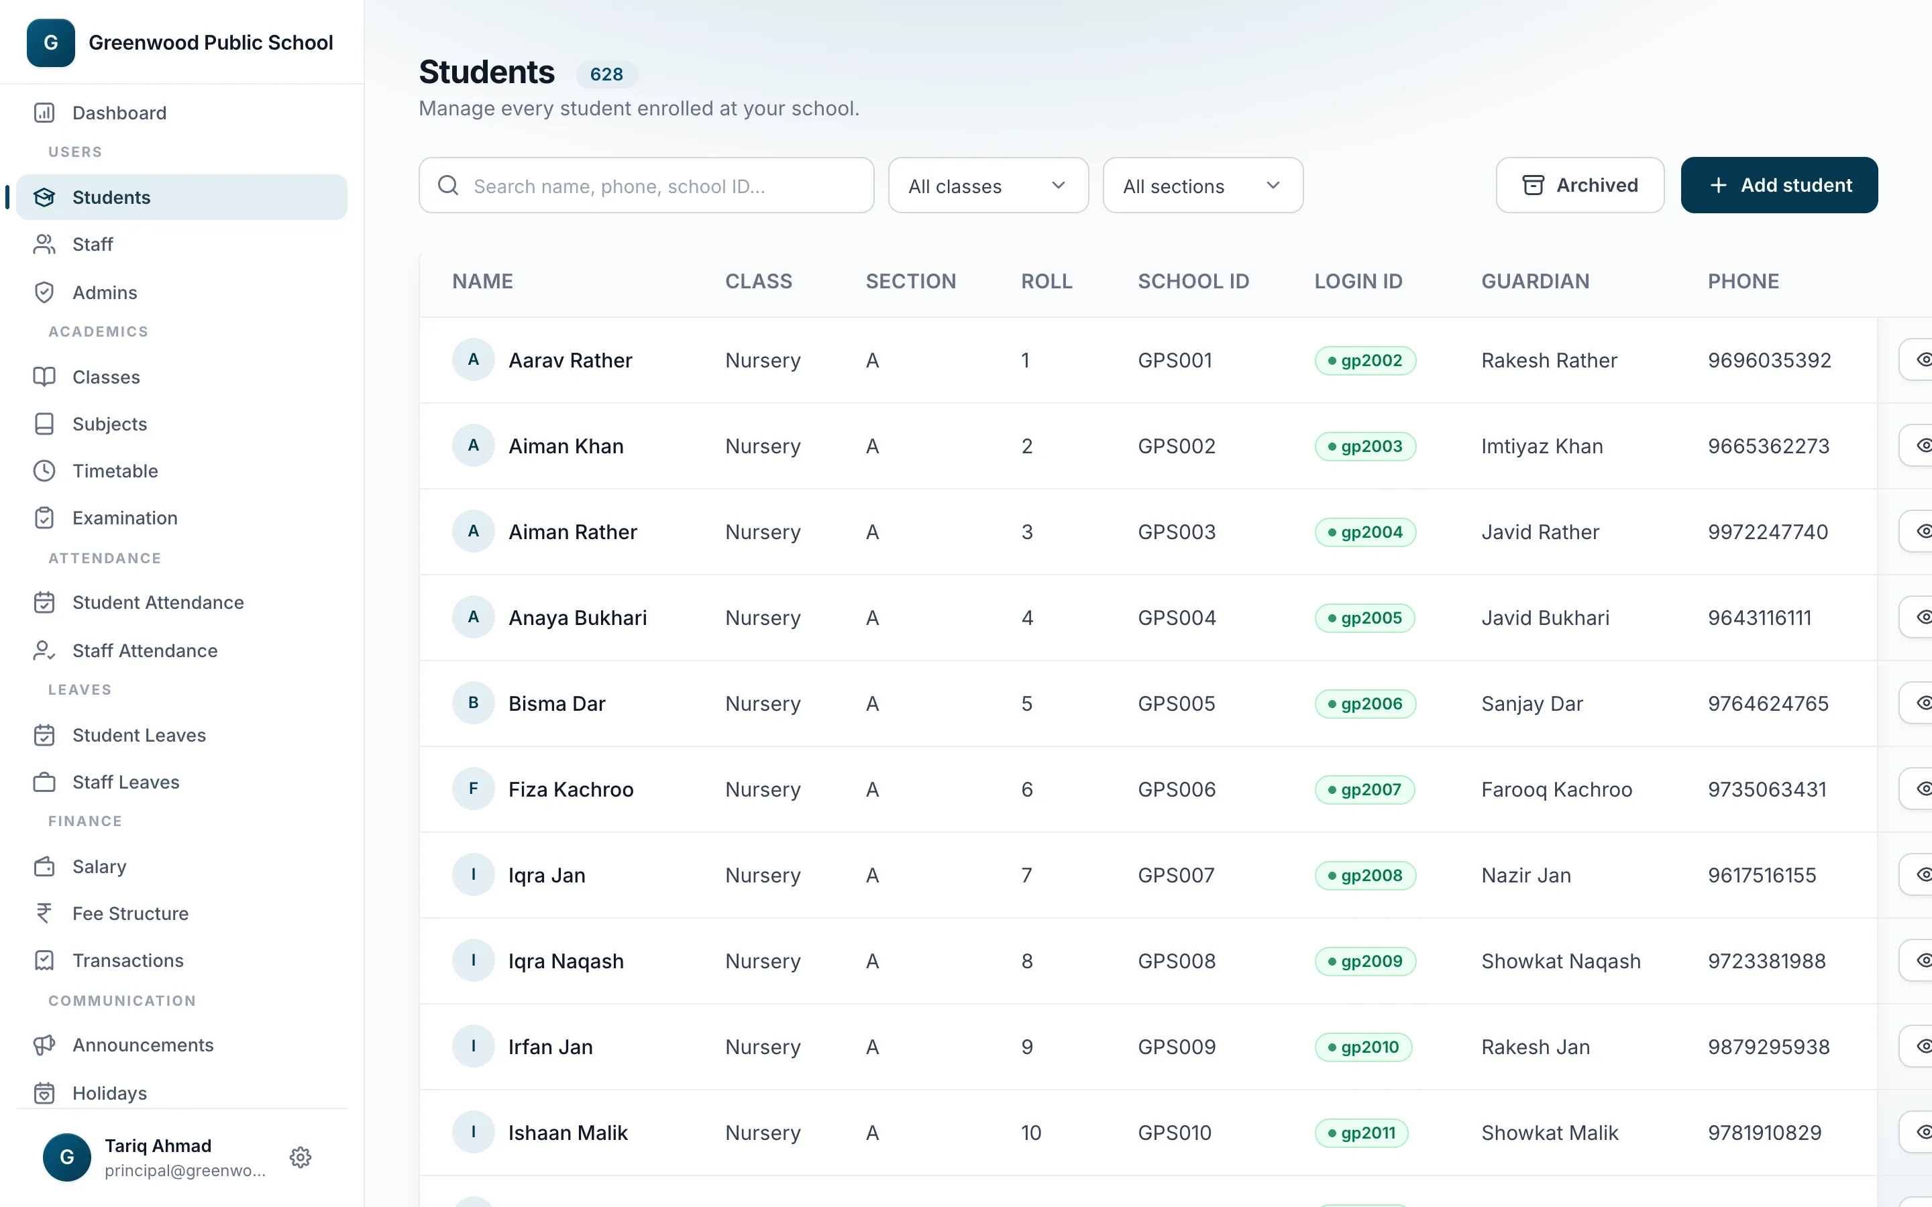Click the Staff Attendance person-check icon
This screenshot has height=1207, width=1932.
click(x=45, y=650)
